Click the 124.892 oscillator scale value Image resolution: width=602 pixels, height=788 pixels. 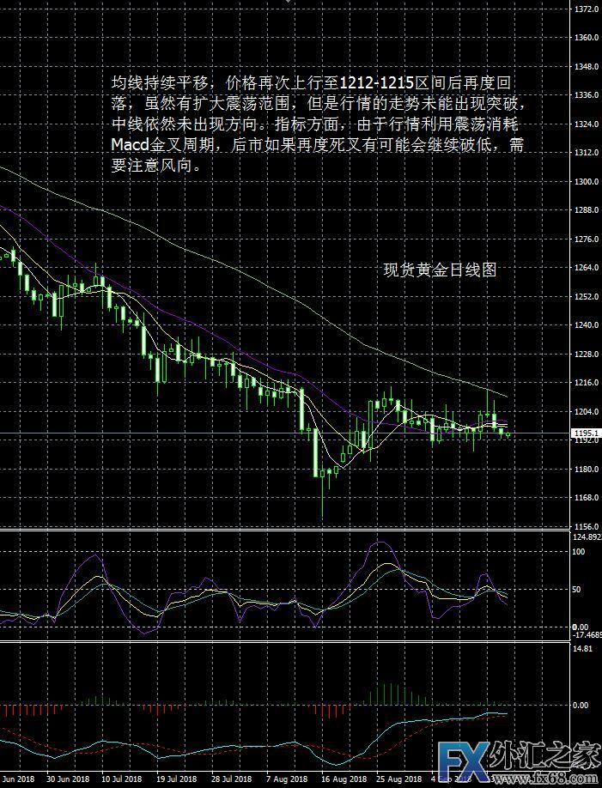coord(587,537)
